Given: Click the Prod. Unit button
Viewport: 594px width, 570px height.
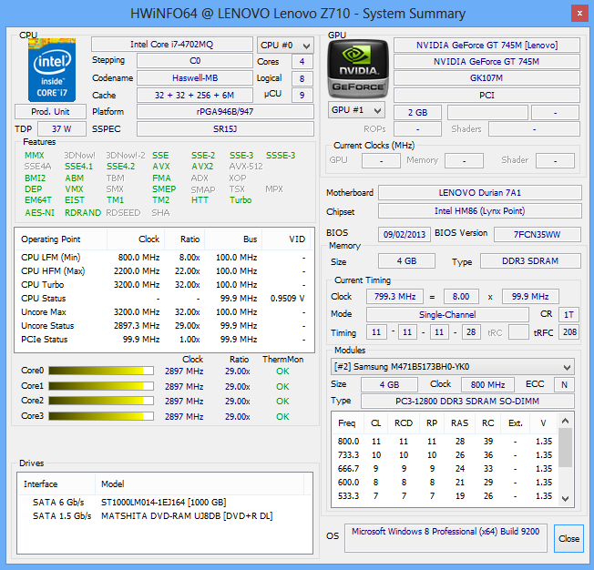Looking at the screenshot, I should point(50,112).
